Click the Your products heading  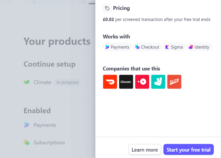point(57,41)
